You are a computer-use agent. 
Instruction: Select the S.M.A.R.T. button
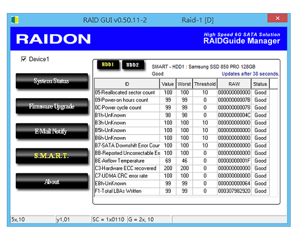click(52, 156)
